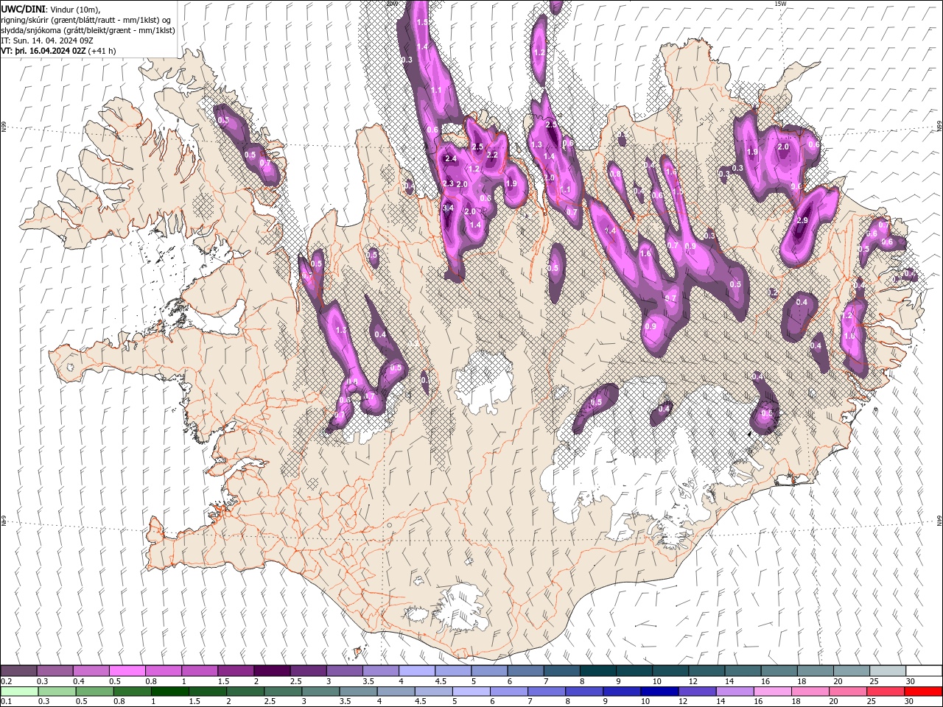Screen dimensions: 943x707
Task: Click the UWC/DINI title text
Action: [23, 8]
